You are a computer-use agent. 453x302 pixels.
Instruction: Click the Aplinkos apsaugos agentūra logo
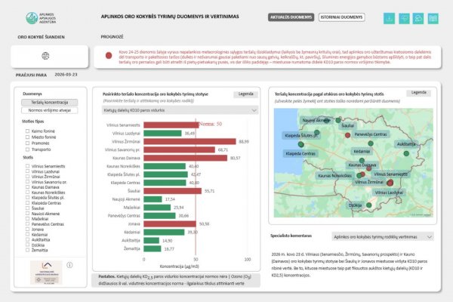click(41, 18)
